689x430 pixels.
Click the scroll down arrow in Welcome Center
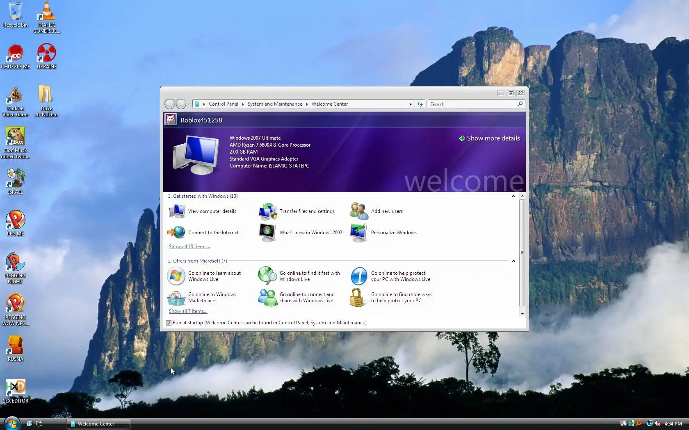point(522,314)
